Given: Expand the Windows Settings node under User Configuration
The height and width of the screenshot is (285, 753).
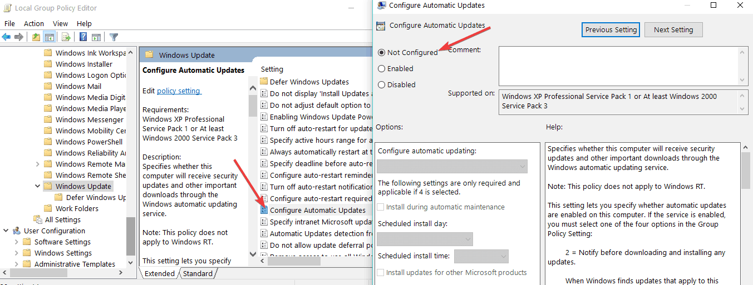Looking at the screenshot, I should pos(16,253).
